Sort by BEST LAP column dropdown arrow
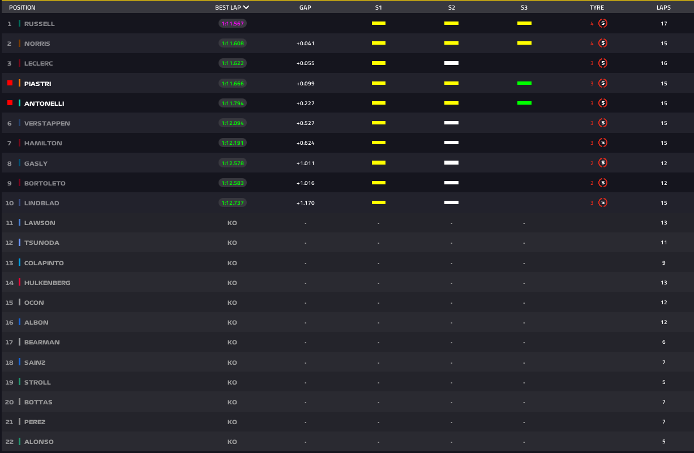Viewport: 694px width, 453px height. click(246, 8)
